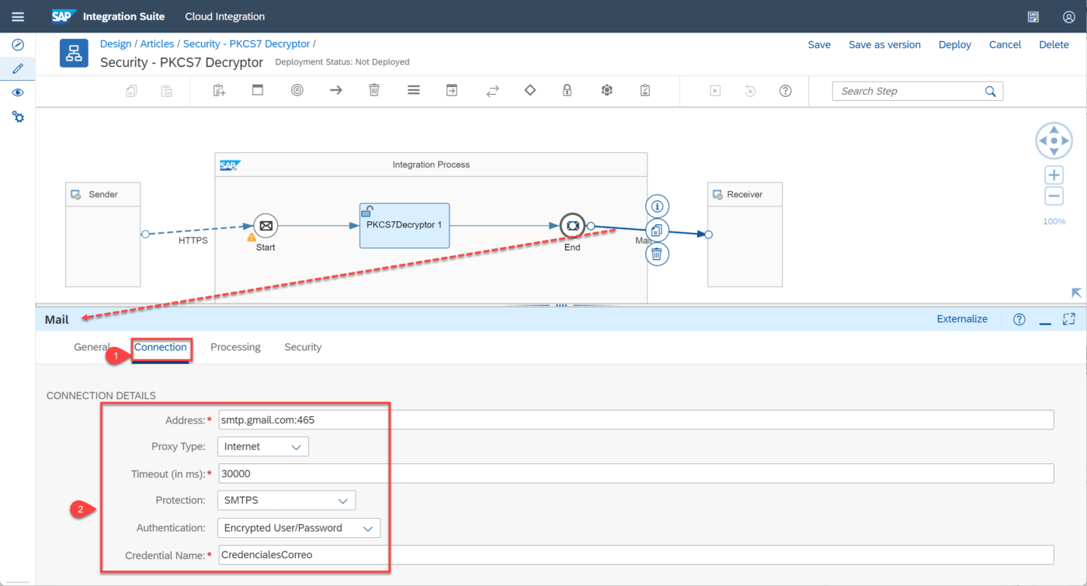Click the notifications icon in top header

click(x=1033, y=16)
